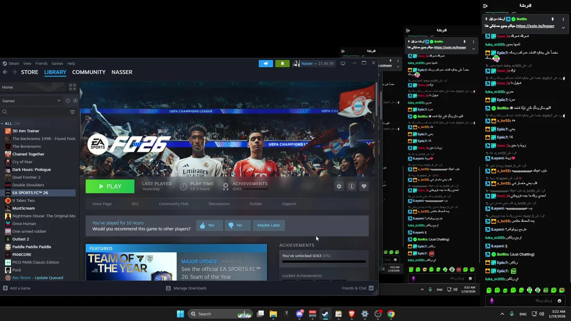Open the Steam menu in menu bar
571x321 pixels.
click(14, 63)
